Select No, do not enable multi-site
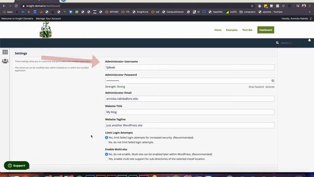The image size is (314, 177). [106, 154]
